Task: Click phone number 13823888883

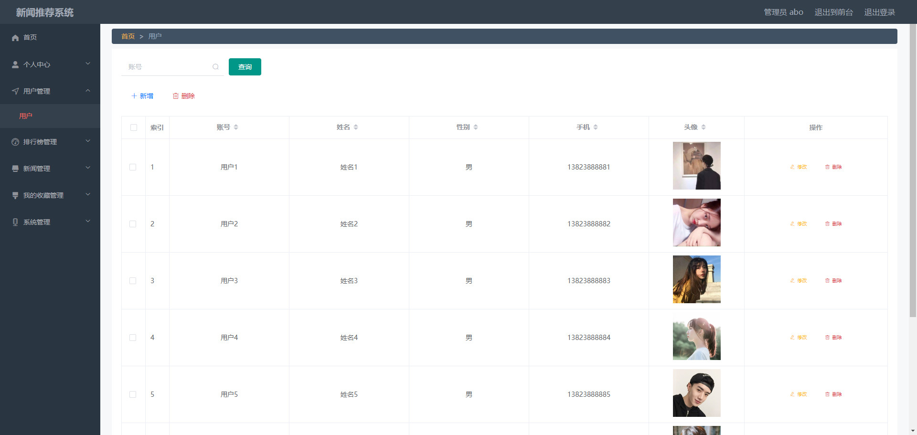Action: coord(589,281)
